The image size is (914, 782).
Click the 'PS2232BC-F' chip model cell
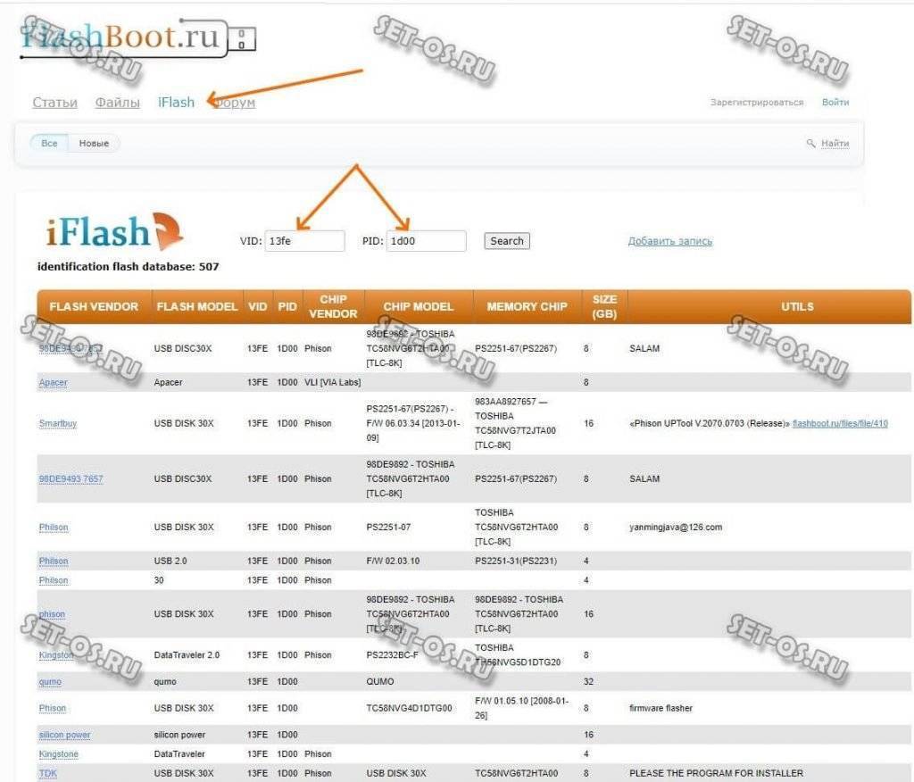click(x=393, y=655)
